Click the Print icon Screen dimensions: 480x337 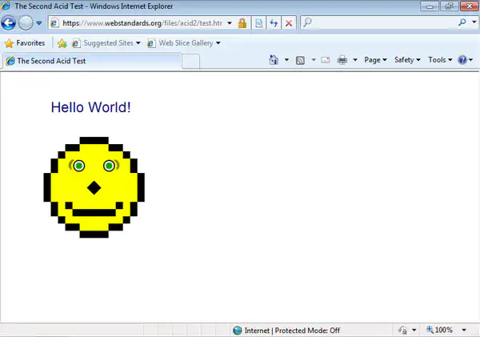(x=342, y=60)
